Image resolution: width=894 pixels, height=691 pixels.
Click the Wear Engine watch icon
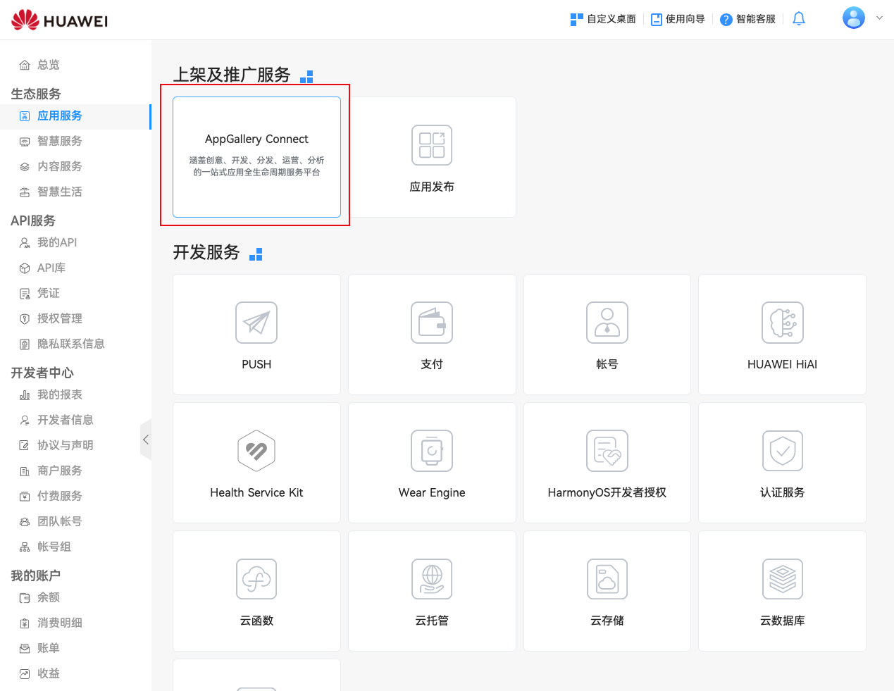click(432, 451)
